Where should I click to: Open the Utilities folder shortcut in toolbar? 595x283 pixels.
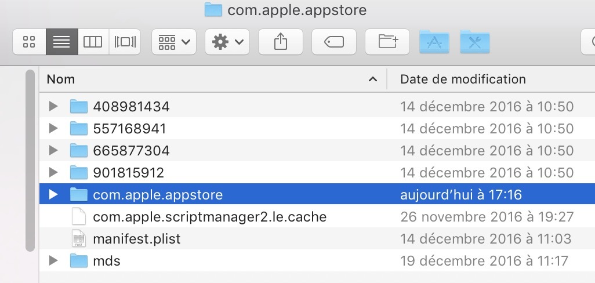click(x=475, y=42)
